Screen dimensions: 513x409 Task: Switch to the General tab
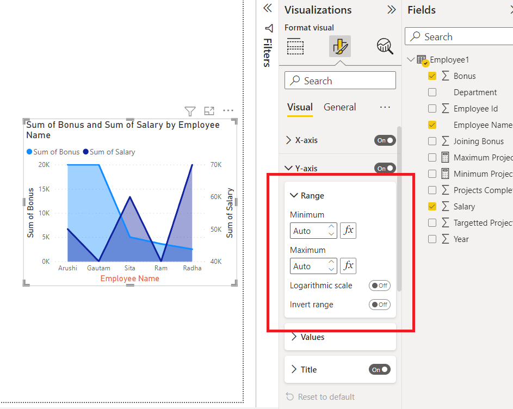[x=339, y=107]
